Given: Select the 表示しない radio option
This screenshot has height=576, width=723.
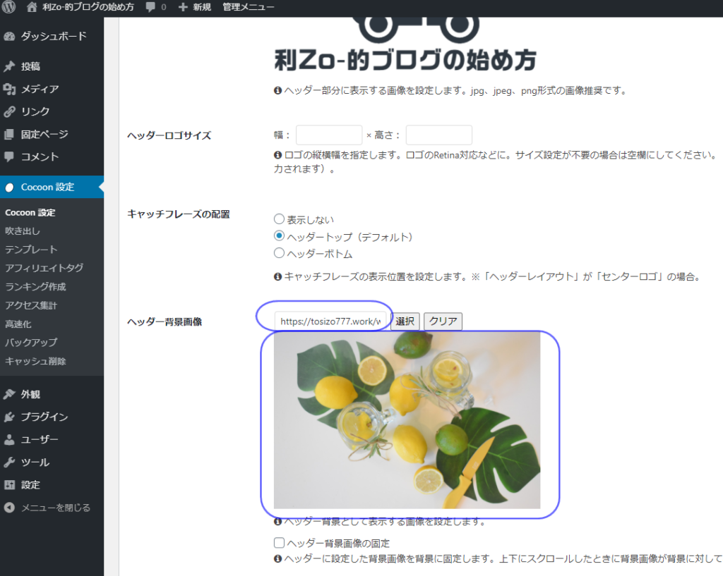Looking at the screenshot, I should click(x=279, y=219).
